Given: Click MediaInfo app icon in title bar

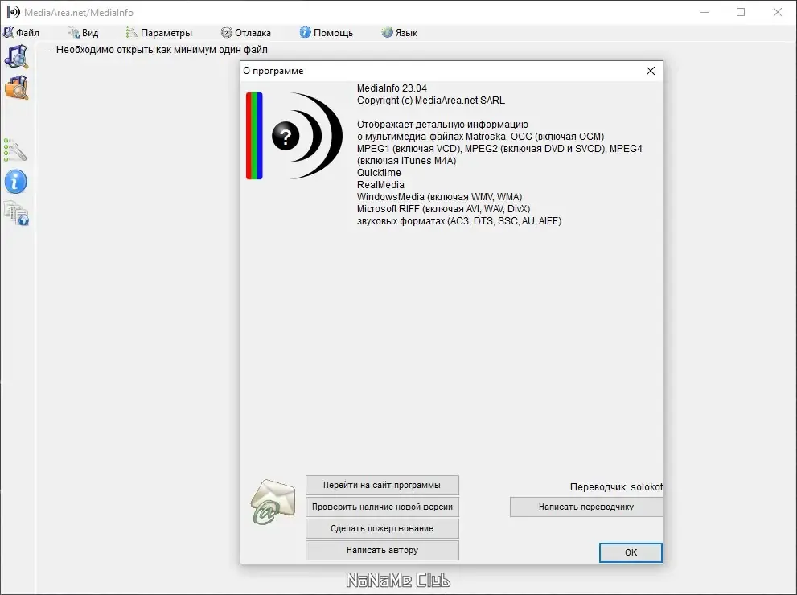Looking at the screenshot, I should [x=13, y=12].
